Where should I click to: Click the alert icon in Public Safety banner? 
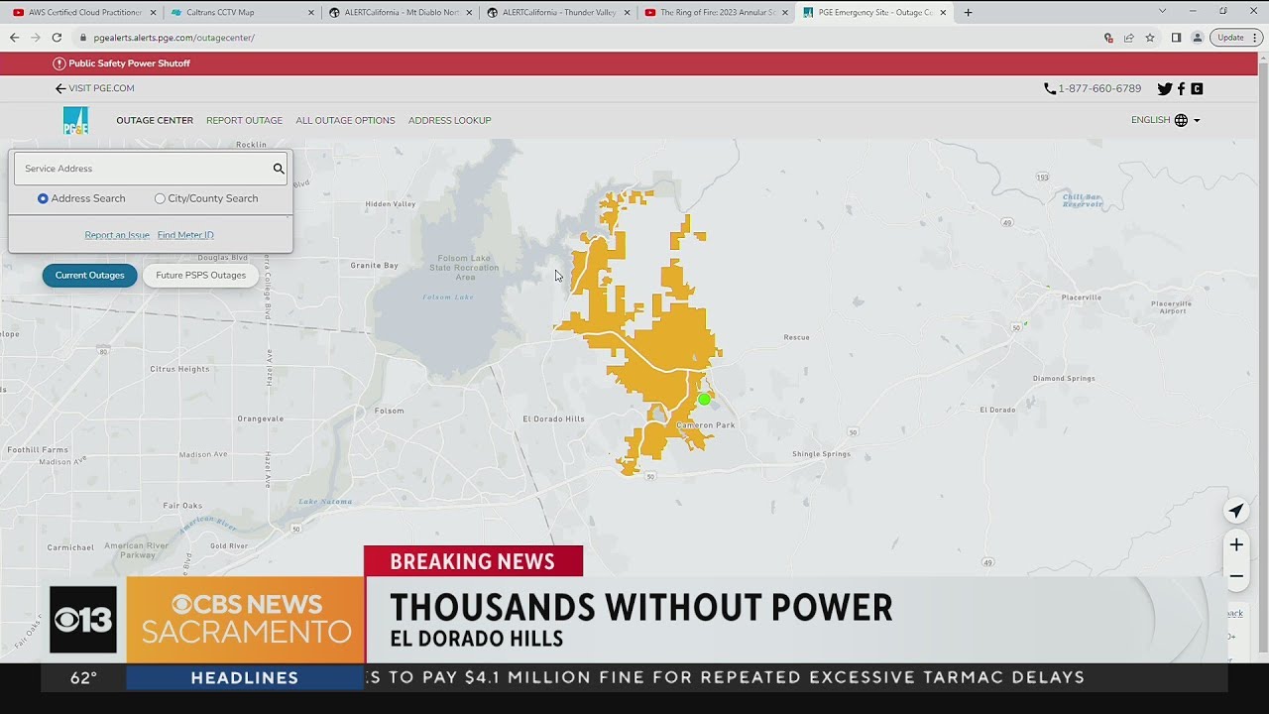(x=59, y=63)
